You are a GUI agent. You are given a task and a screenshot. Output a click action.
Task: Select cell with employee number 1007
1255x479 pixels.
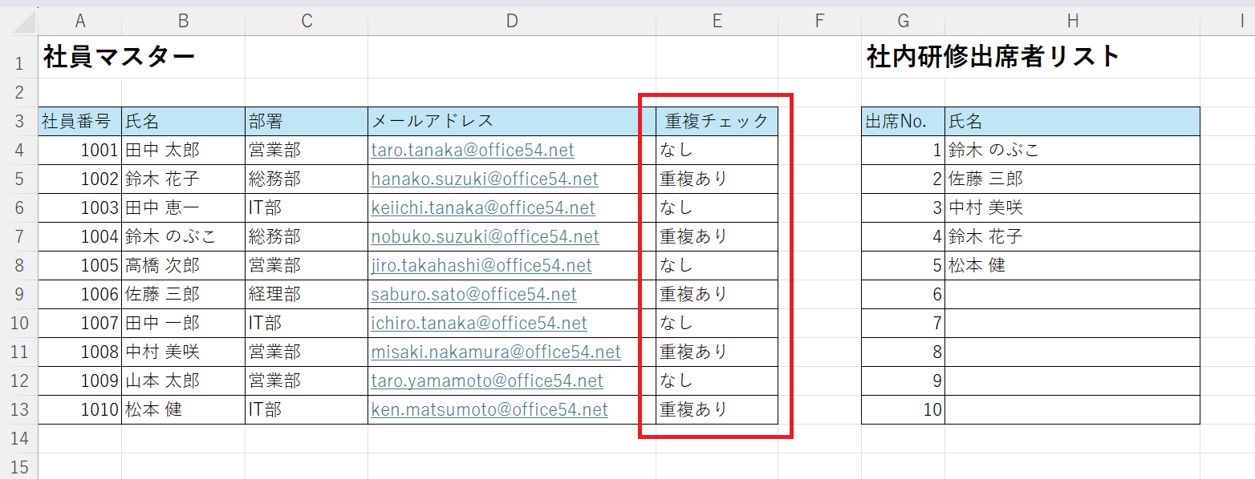[80, 323]
